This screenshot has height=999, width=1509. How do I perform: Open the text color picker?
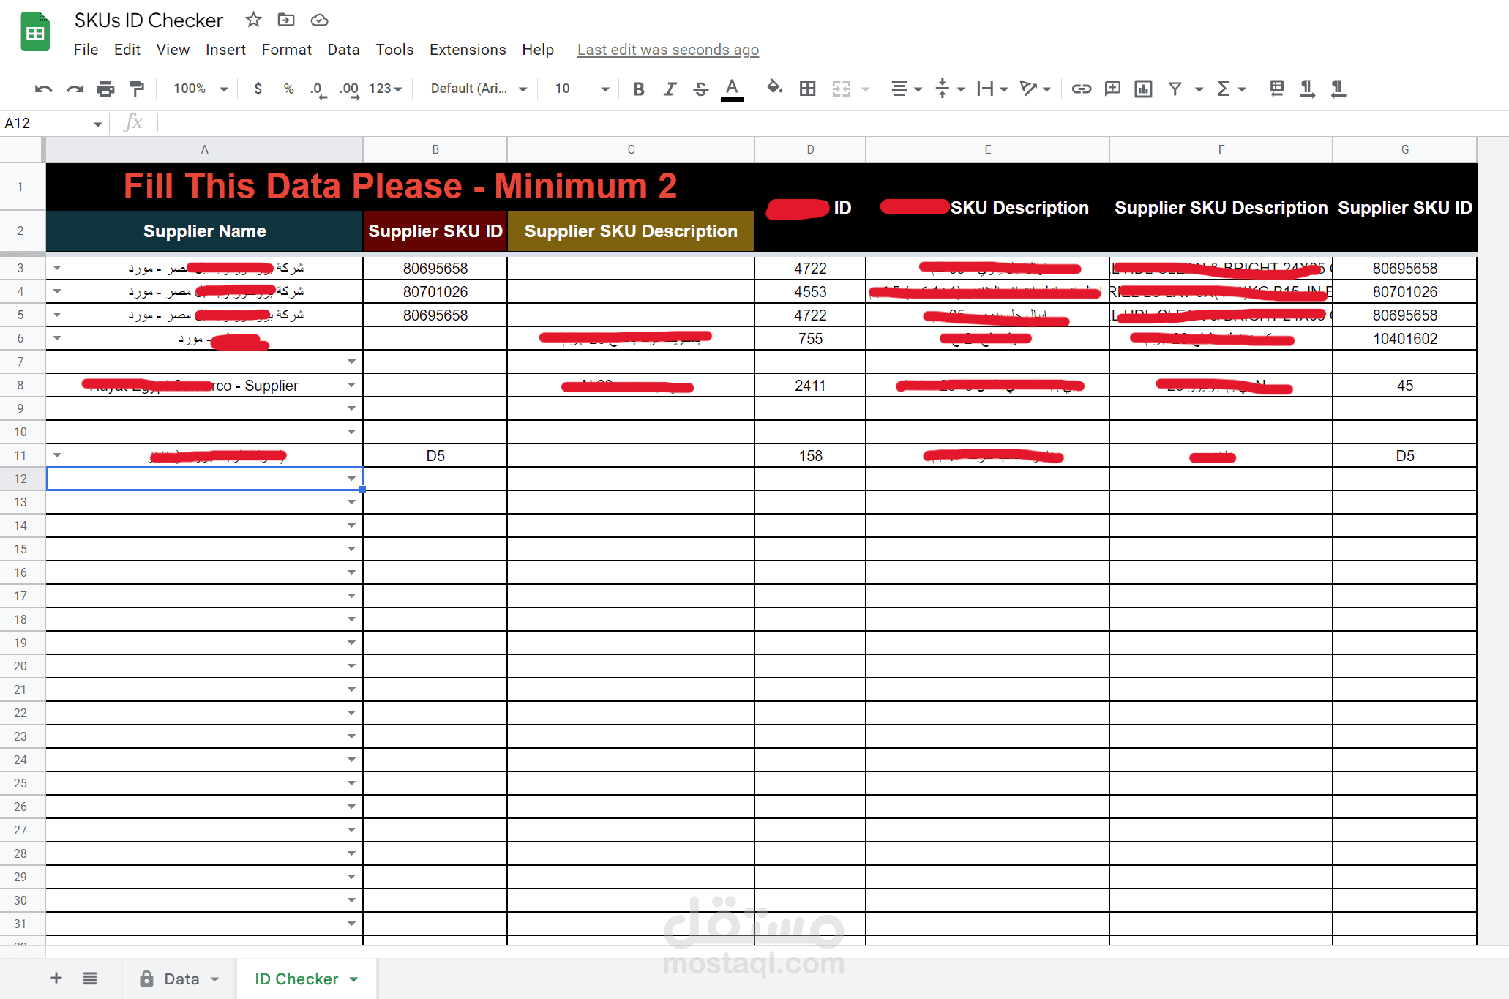(x=731, y=88)
